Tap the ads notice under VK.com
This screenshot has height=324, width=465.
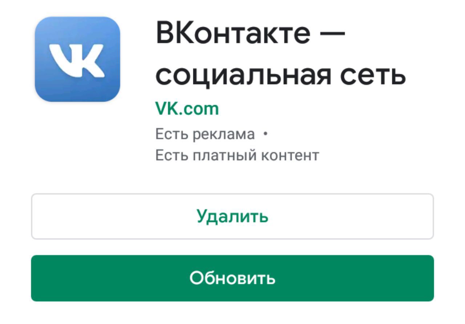tap(205, 134)
